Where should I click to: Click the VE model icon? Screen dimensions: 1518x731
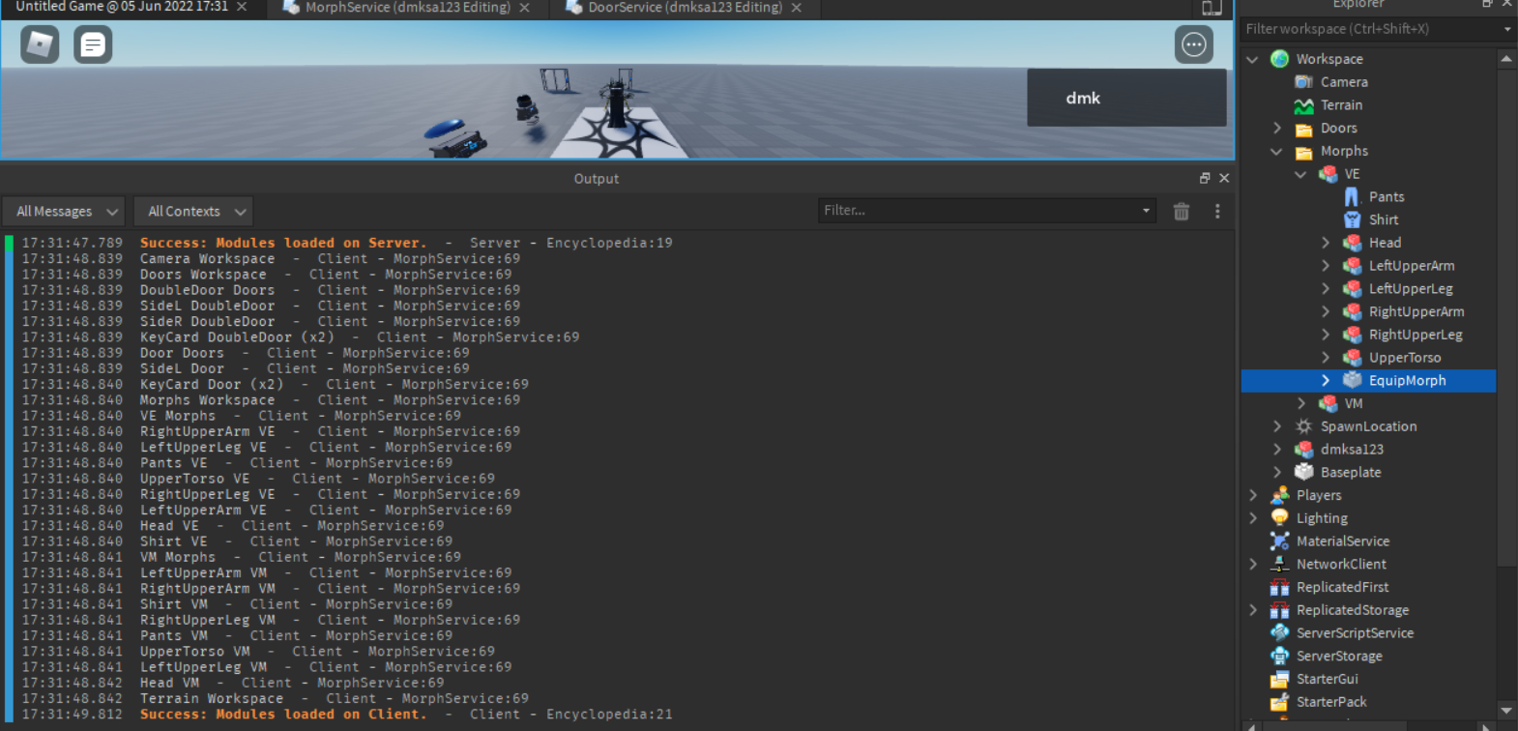[1328, 174]
